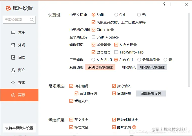Click the gear icon beside 高级

click(x=13, y=95)
